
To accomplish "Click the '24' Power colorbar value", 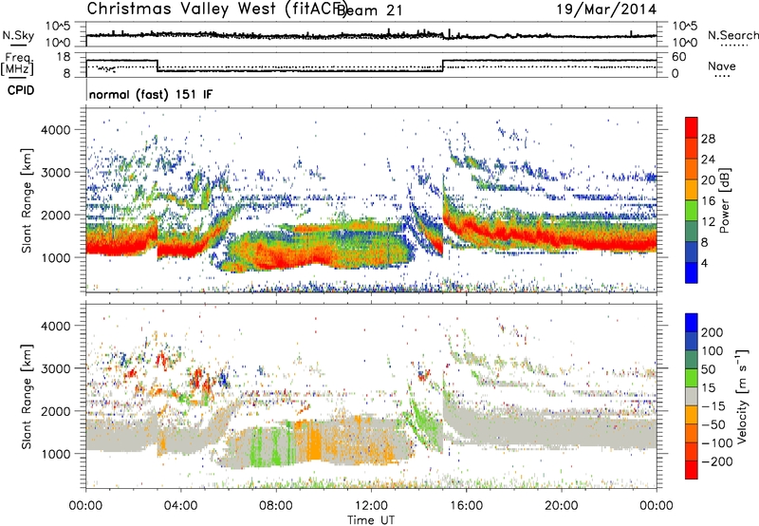I will coord(708,160).
